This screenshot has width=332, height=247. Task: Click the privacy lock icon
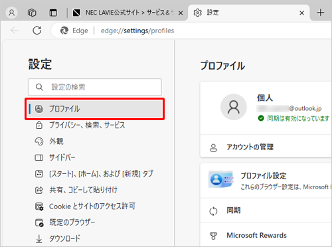(x=39, y=125)
